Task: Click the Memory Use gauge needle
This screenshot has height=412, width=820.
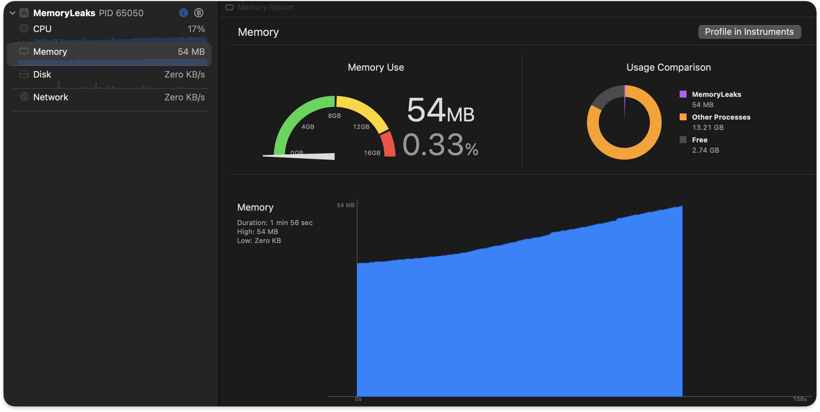Action: 299,155
